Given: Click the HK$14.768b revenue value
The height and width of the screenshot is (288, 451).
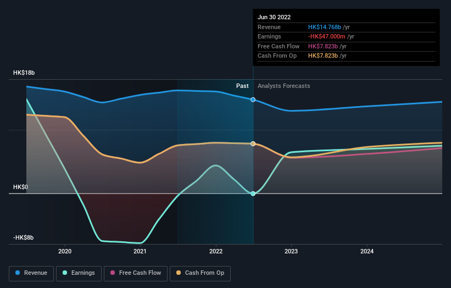Looking at the screenshot, I should pos(325,27).
